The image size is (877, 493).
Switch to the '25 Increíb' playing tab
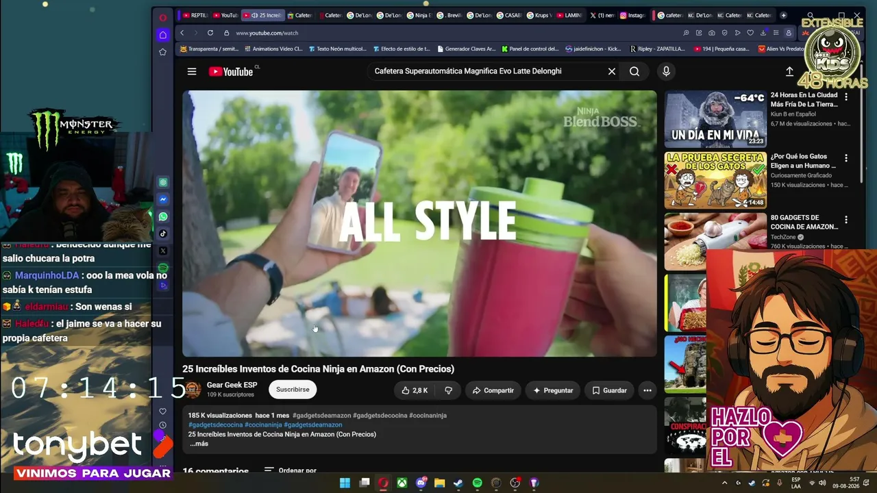click(262, 15)
